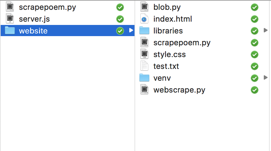271x151 pixels.
Task: Expand the libraries folder arrow
Action: click(x=266, y=30)
